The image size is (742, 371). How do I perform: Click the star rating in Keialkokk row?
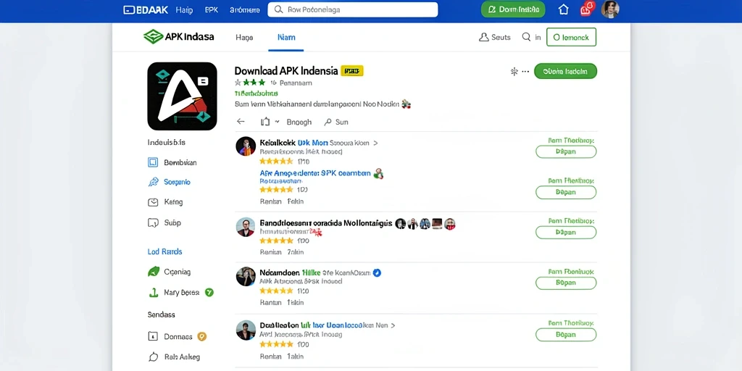(x=276, y=162)
